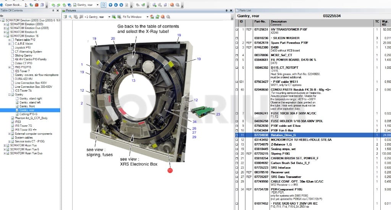Click the house-shaped icon in the Pictures toolbar
The width and height of the screenshot is (391, 210).
pyautogui.click(x=152, y=17)
